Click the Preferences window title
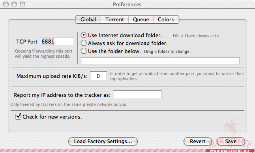The image size is (255, 153). (x=127, y=4)
